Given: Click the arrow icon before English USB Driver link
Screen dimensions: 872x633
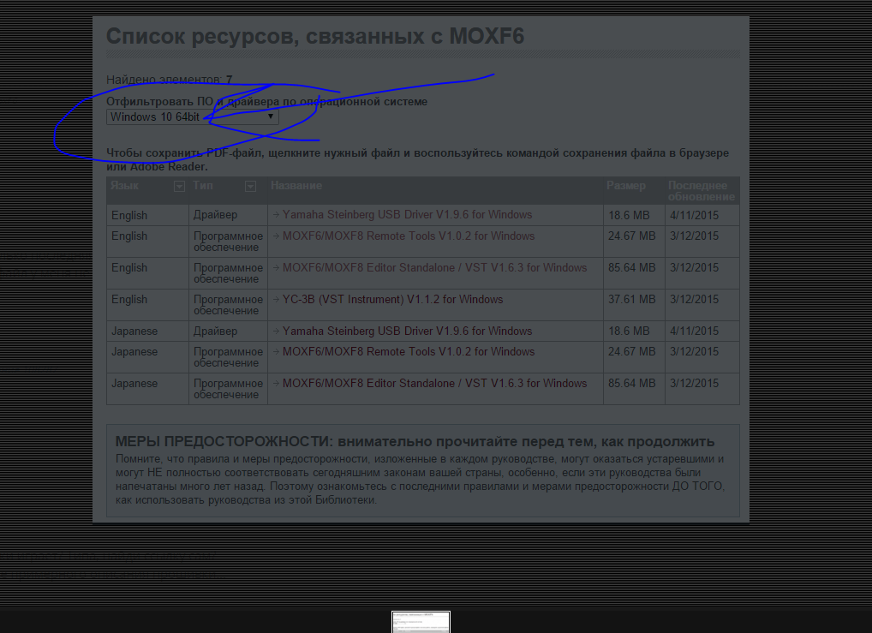Looking at the screenshot, I should pyautogui.click(x=276, y=215).
